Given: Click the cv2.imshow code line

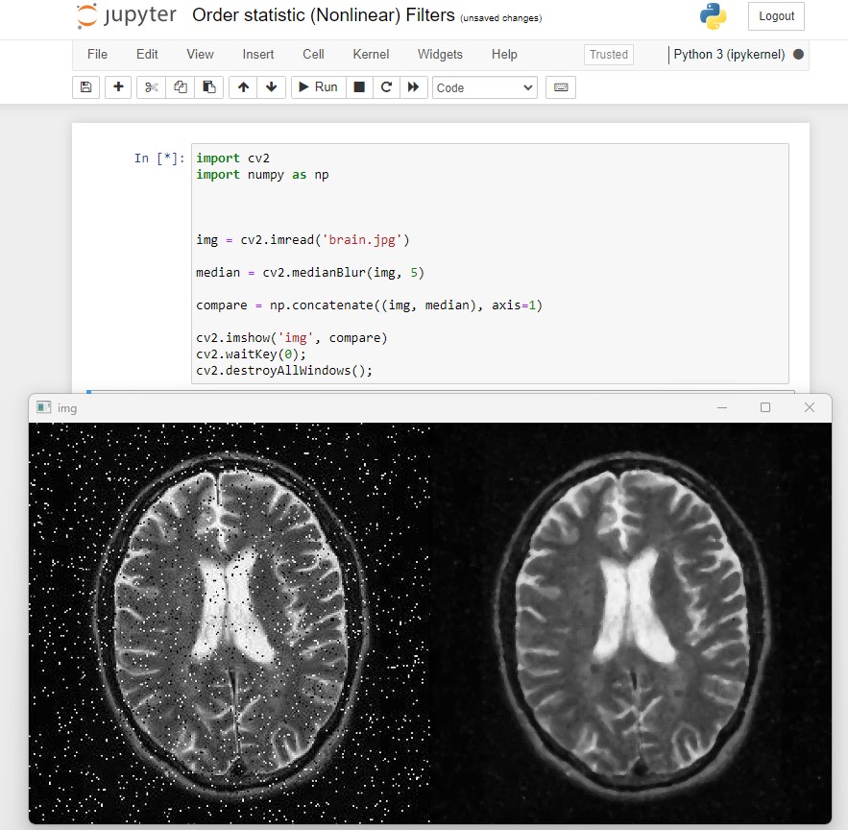Looking at the screenshot, I should point(292,337).
